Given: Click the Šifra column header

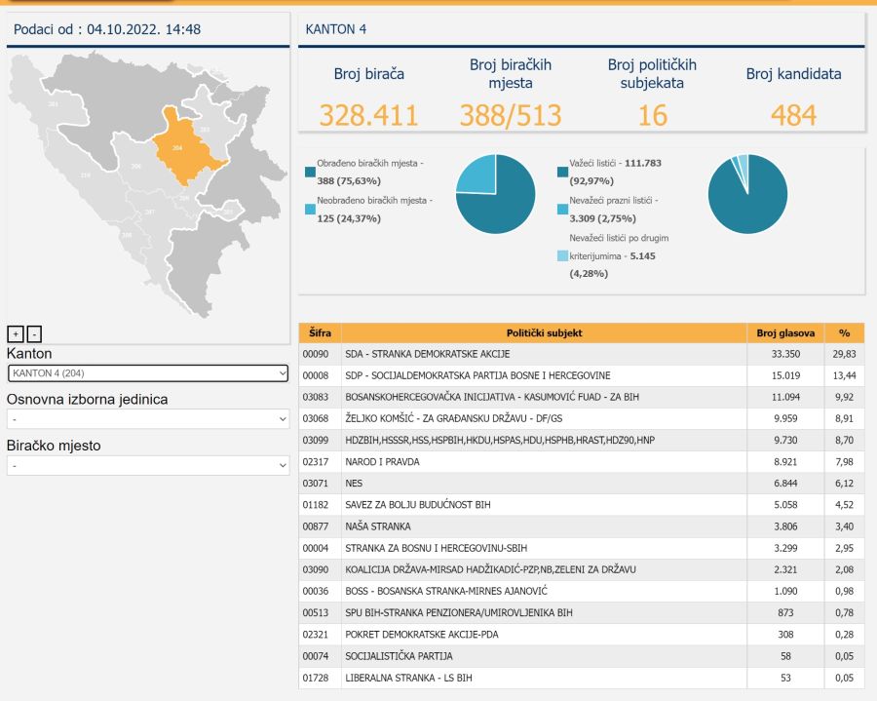Looking at the screenshot, I should (320, 332).
